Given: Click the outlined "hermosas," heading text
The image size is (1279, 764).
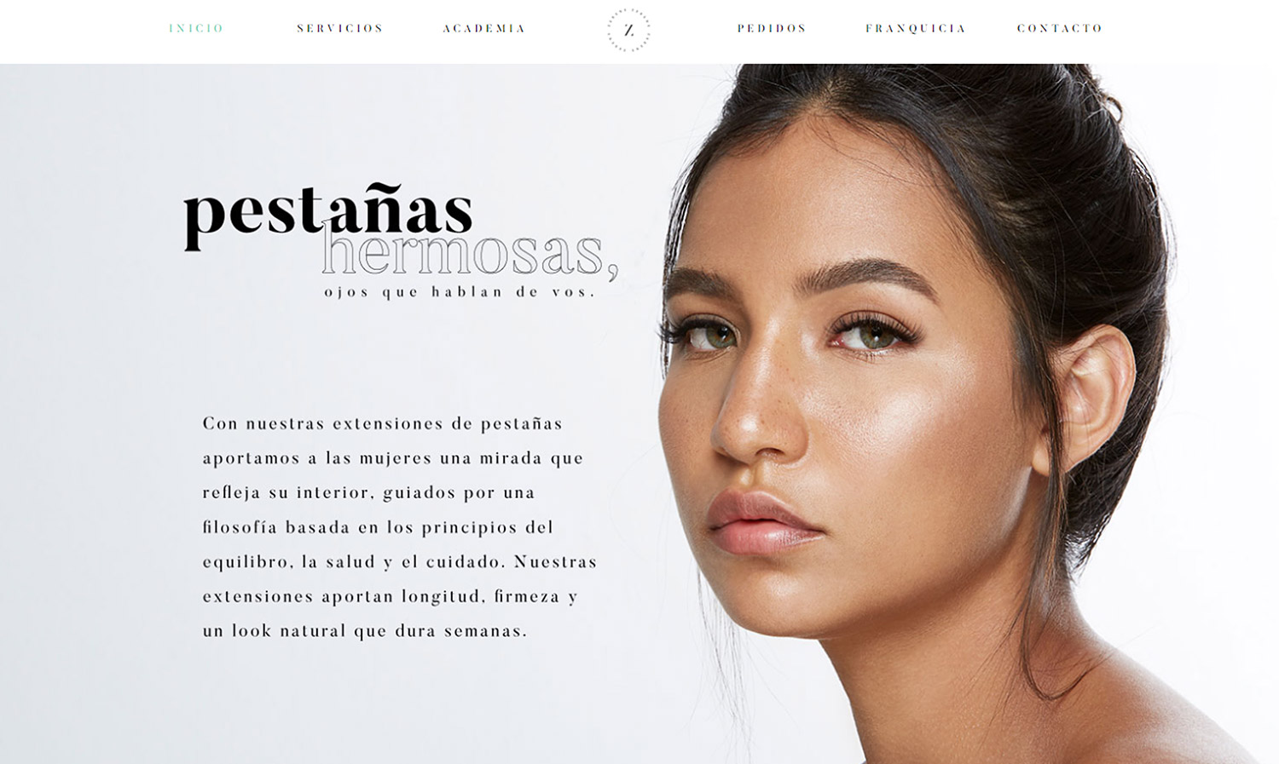Looking at the screenshot, I should pos(470,252).
